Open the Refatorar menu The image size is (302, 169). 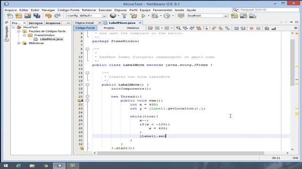pos(89,10)
